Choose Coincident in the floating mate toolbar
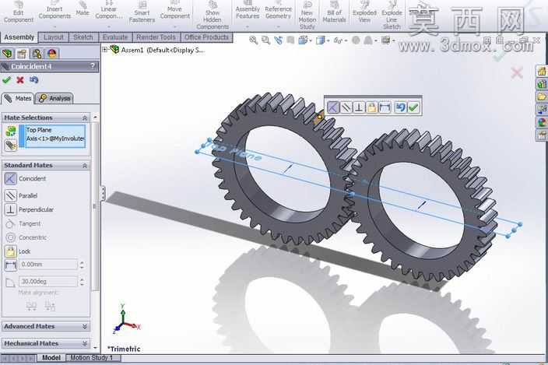The image size is (548, 365). pyautogui.click(x=333, y=107)
